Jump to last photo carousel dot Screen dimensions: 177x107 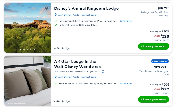[x=34, y=50]
